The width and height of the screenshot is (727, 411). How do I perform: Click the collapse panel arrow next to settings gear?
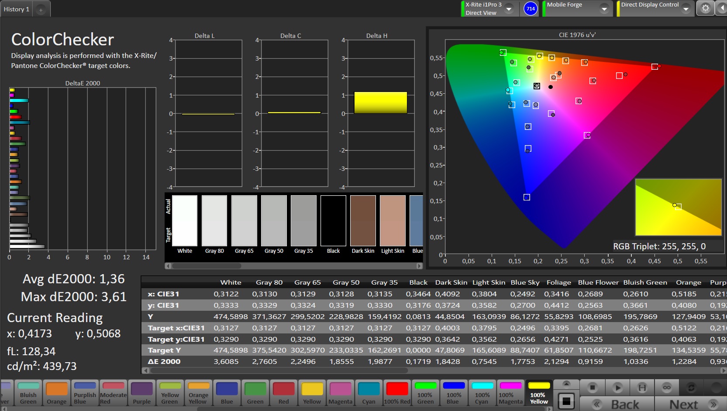(x=721, y=8)
